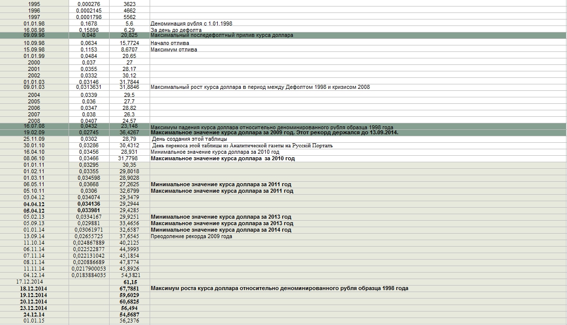
Task: Select the note 'Преодоление рекорда 2009 года'
Action: click(x=191, y=237)
